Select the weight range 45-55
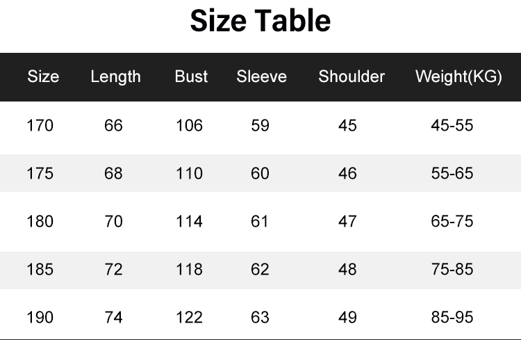The width and height of the screenshot is (521, 340). pyautogui.click(x=452, y=126)
